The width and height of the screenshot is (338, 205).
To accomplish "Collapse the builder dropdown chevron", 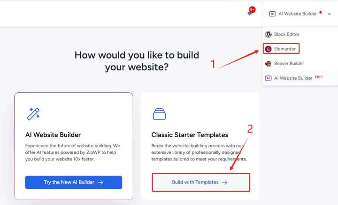I will pos(330,14).
